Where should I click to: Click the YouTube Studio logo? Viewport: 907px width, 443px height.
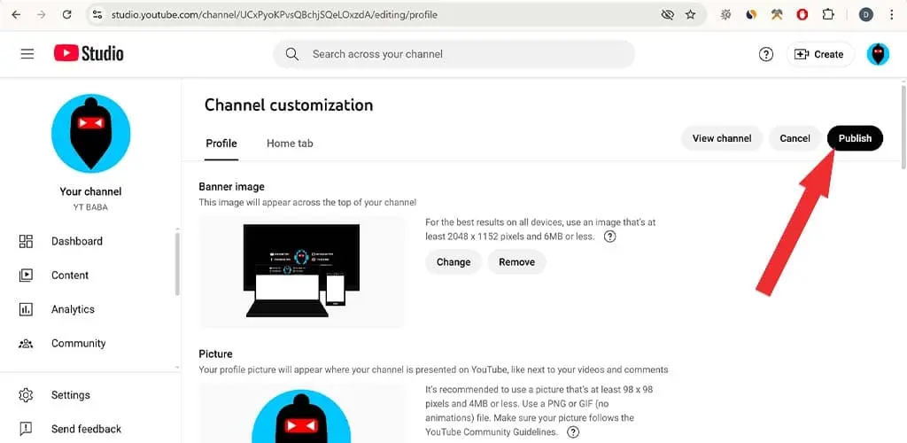(x=89, y=54)
